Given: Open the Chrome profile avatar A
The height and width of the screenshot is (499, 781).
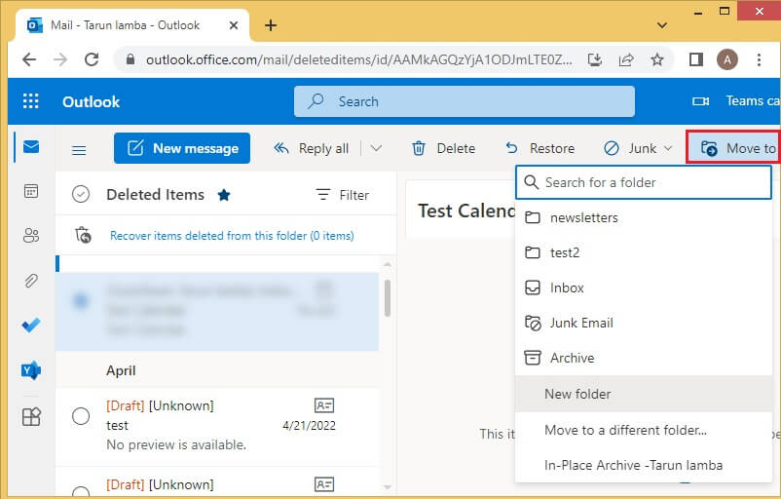Looking at the screenshot, I should pyautogui.click(x=727, y=59).
